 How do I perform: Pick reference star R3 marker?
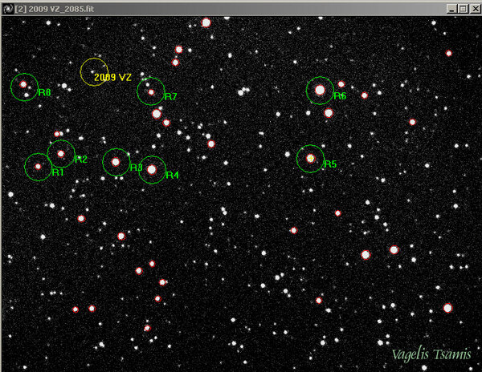[x=116, y=161]
